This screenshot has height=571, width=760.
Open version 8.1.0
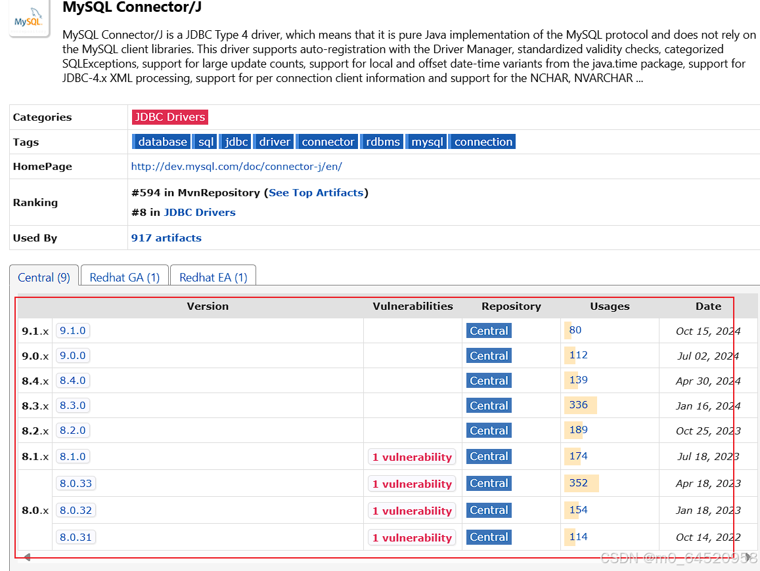[x=73, y=456]
